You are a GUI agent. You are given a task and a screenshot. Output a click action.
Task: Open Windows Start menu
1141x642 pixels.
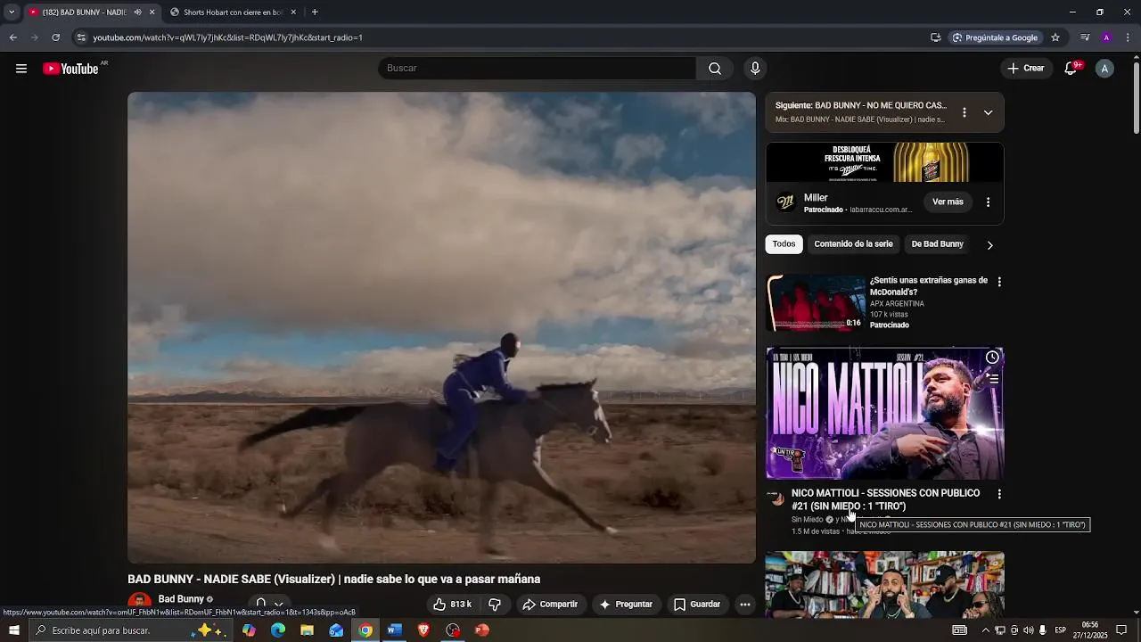click(x=13, y=630)
